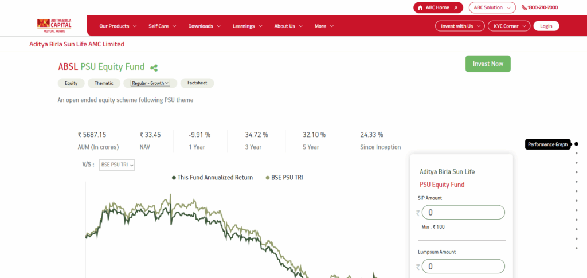Click the Performance Graph tooltip label
This screenshot has width=587, height=278.
[547, 144]
